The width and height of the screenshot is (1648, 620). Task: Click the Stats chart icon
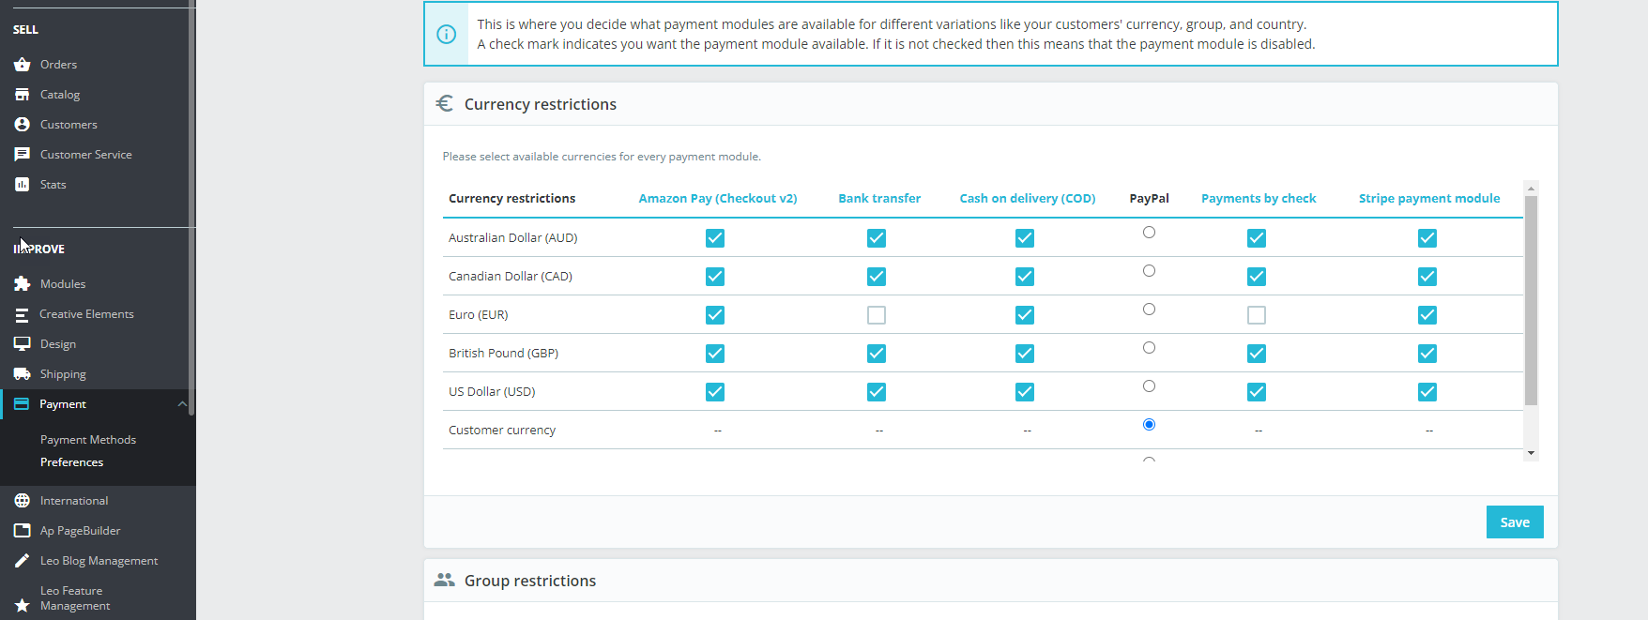pyautogui.click(x=22, y=185)
